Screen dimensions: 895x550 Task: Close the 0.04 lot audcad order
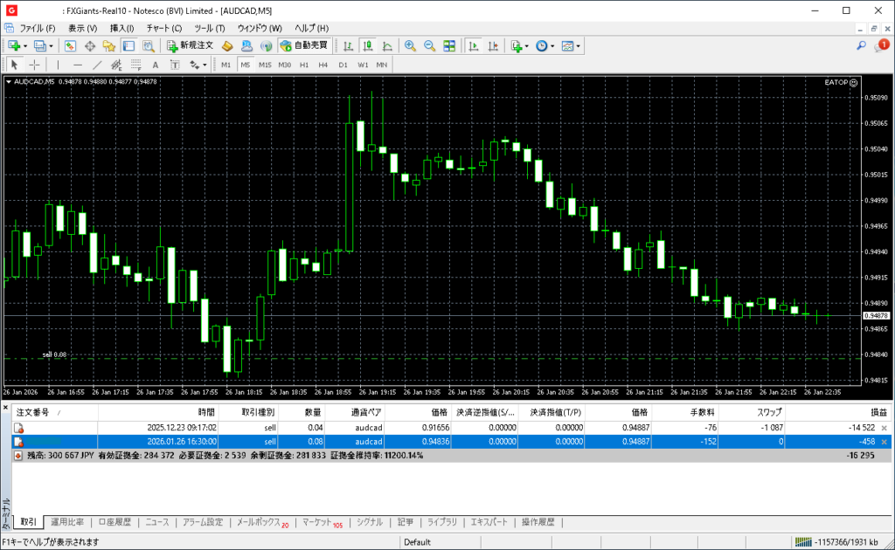point(884,428)
